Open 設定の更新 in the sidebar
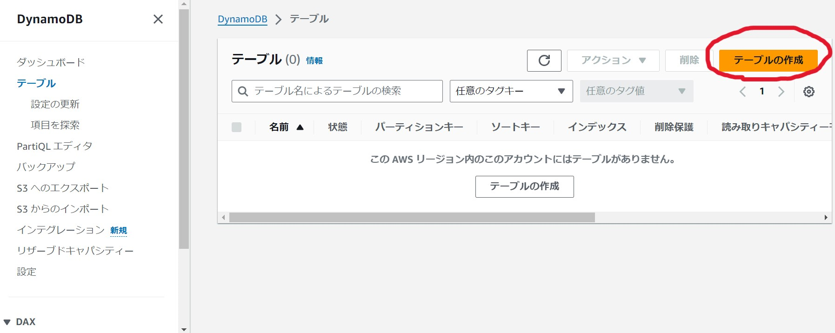Screen dimensions: 835x333 pos(55,104)
